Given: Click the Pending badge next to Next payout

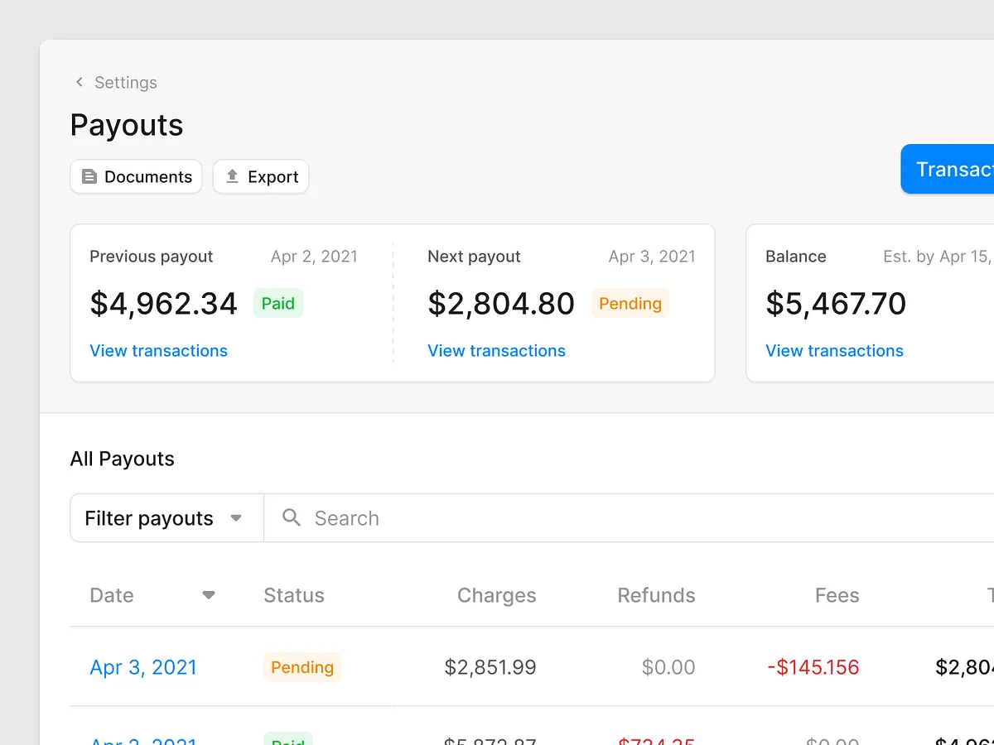Looking at the screenshot, I should [630, 303].
